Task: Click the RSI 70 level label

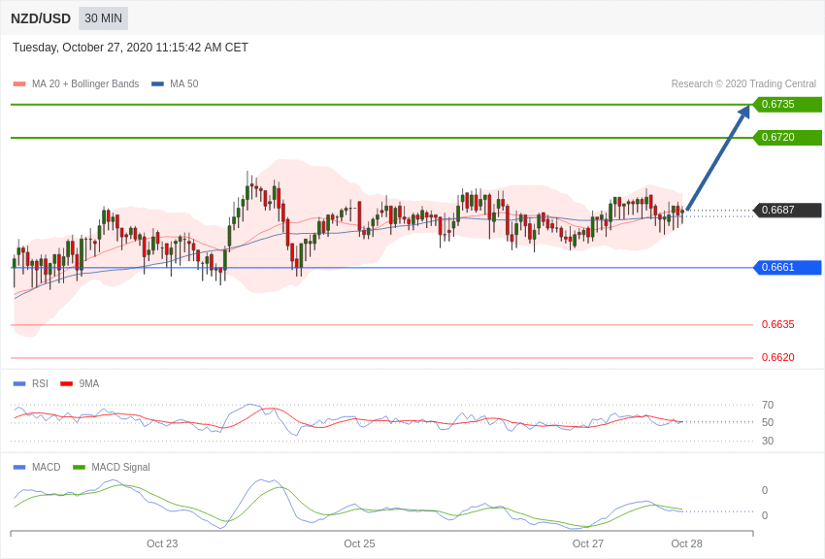Action: click(x=768, y=405)
